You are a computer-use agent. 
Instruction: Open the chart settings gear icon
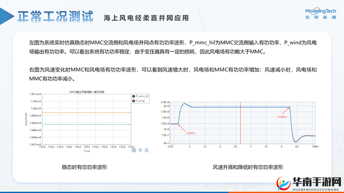click(x=140, y=150)
